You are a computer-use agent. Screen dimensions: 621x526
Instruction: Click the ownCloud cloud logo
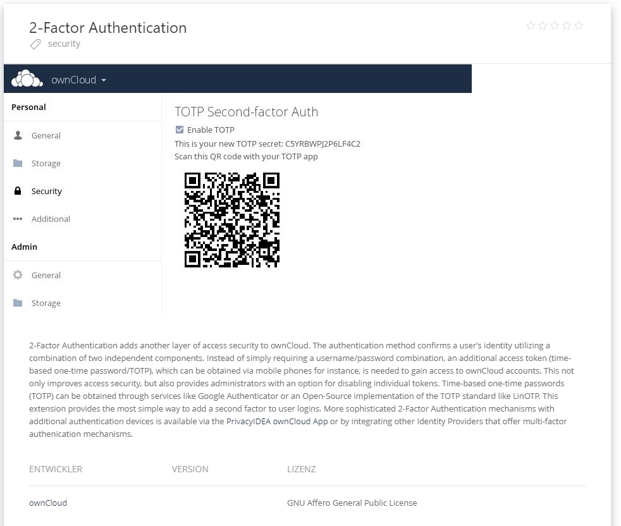tap(27, 79)
